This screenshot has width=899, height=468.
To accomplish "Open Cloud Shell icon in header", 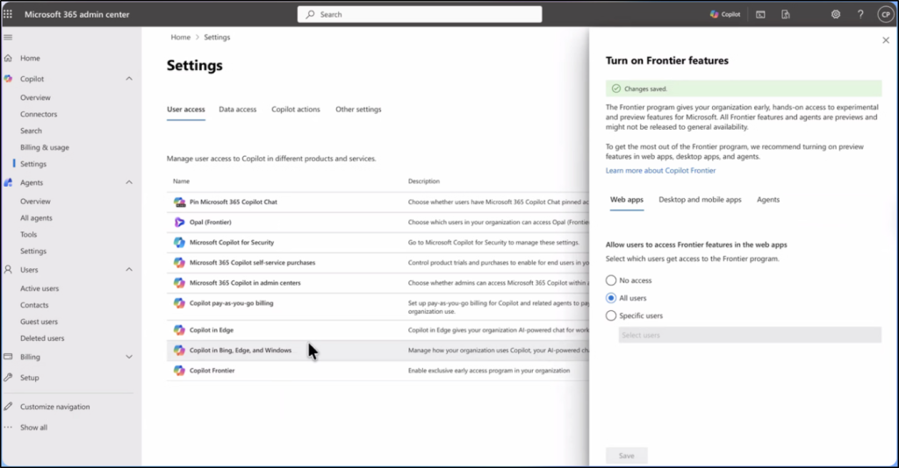I will [761, 14].
